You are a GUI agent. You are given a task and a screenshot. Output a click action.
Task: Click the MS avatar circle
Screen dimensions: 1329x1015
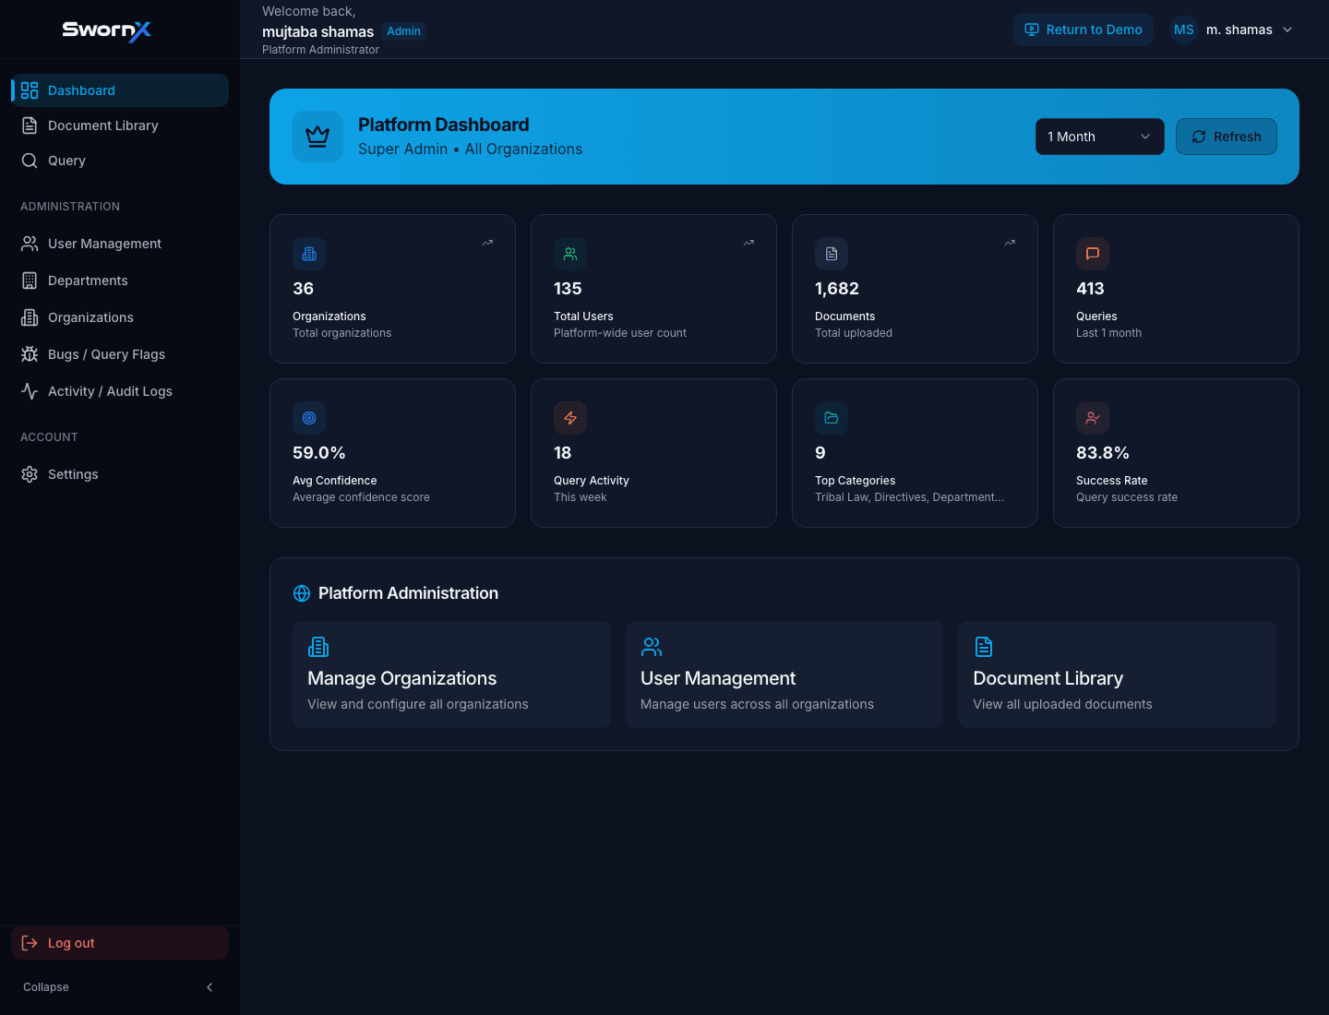(1184, 30)
